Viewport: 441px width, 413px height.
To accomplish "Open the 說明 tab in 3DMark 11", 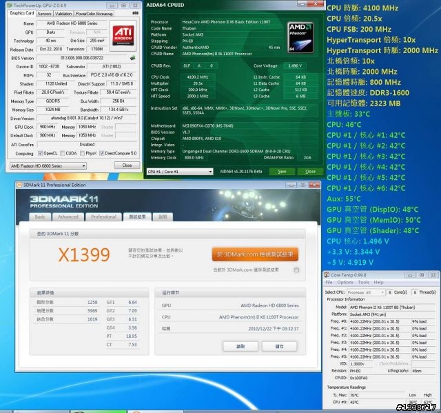I will click(x=163, y=217).
